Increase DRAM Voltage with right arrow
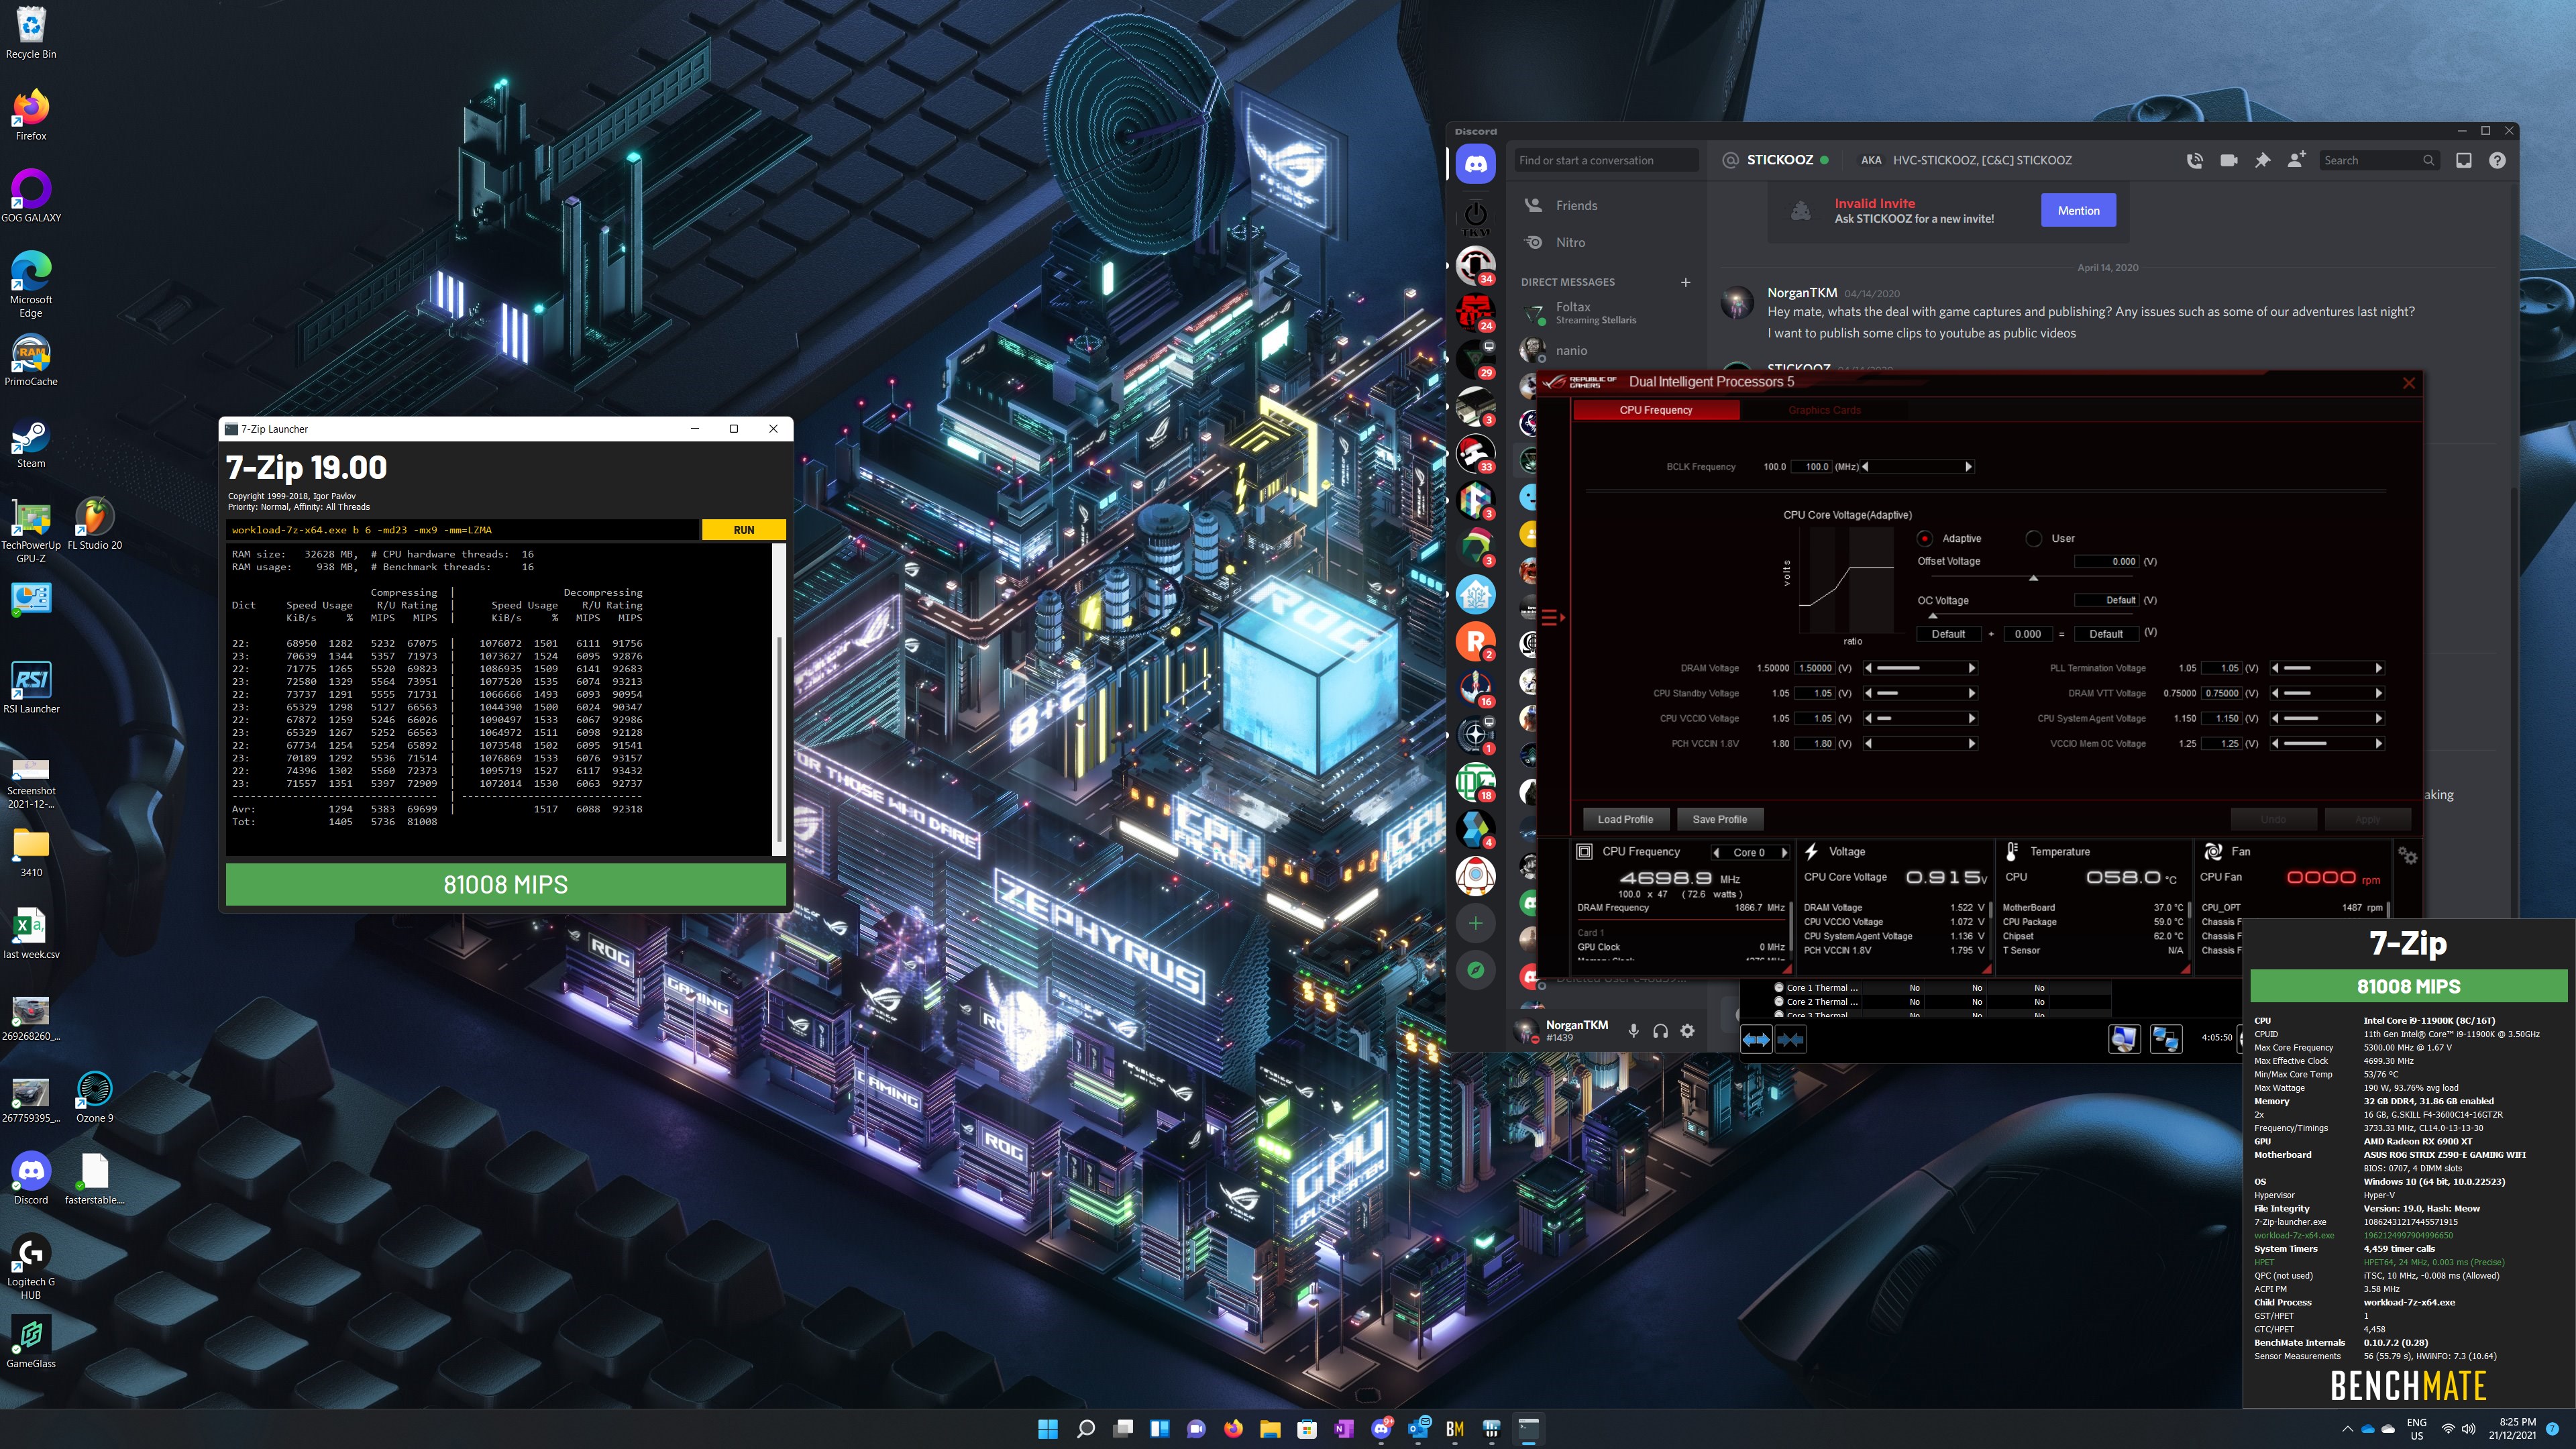Screen dimensions: 2576x1449 pos(1972,668)
